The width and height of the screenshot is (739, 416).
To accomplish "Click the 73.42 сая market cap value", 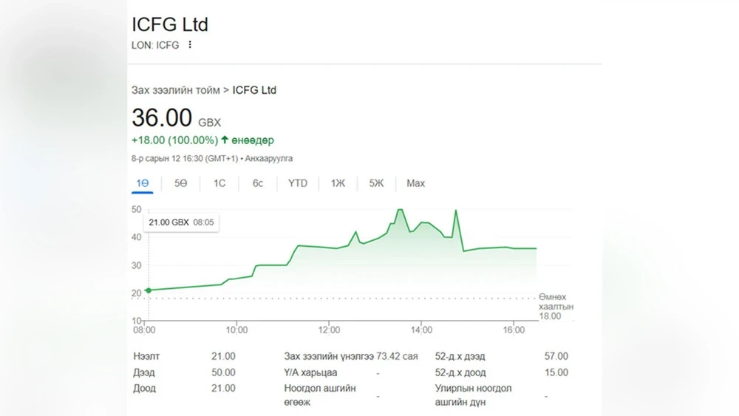I will pyautogui.click(x=397, y=356).
